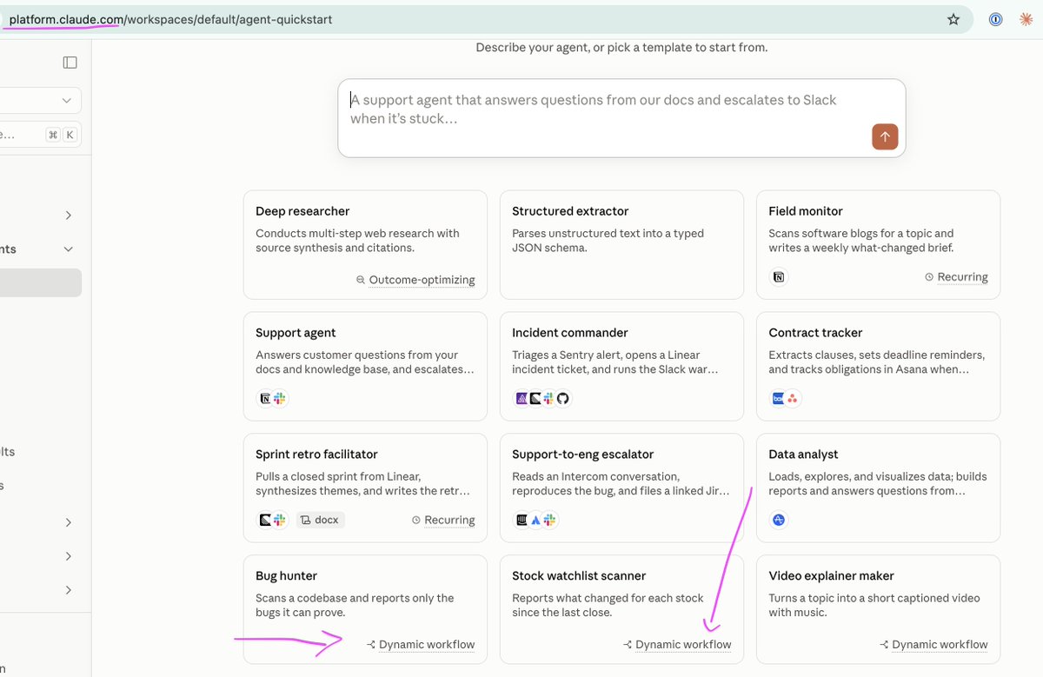Click the sidebar search field with ⌘K hint
This screenshot has width=1043, height=677.
pos(40,135)
